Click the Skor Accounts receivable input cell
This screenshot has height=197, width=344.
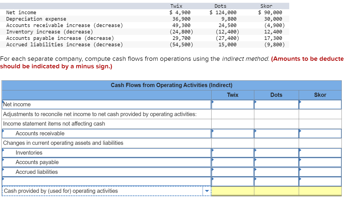coord(321,133)
